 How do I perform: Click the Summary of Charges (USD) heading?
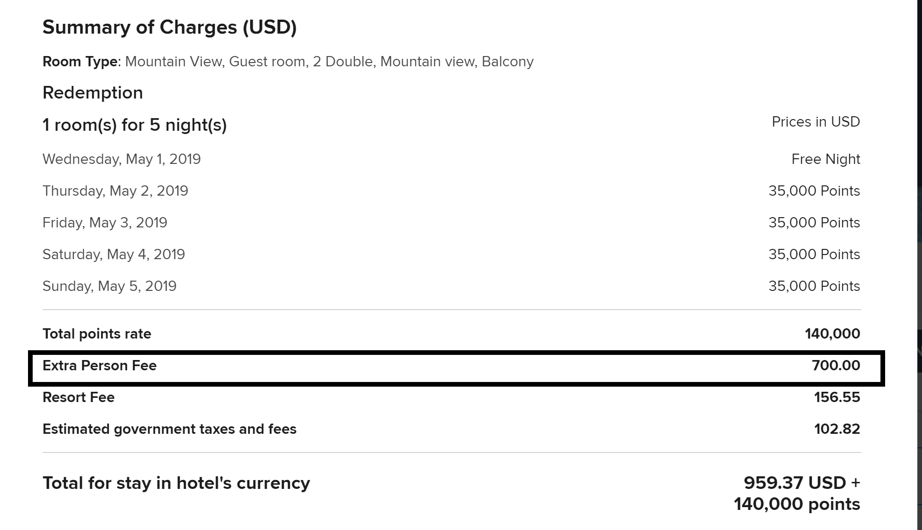pyautogui.click(x=169, y=27)
